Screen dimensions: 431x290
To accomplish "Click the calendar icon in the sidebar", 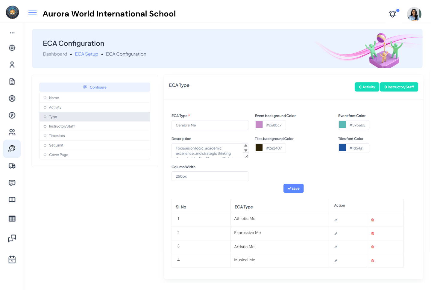I will point(12,259).
